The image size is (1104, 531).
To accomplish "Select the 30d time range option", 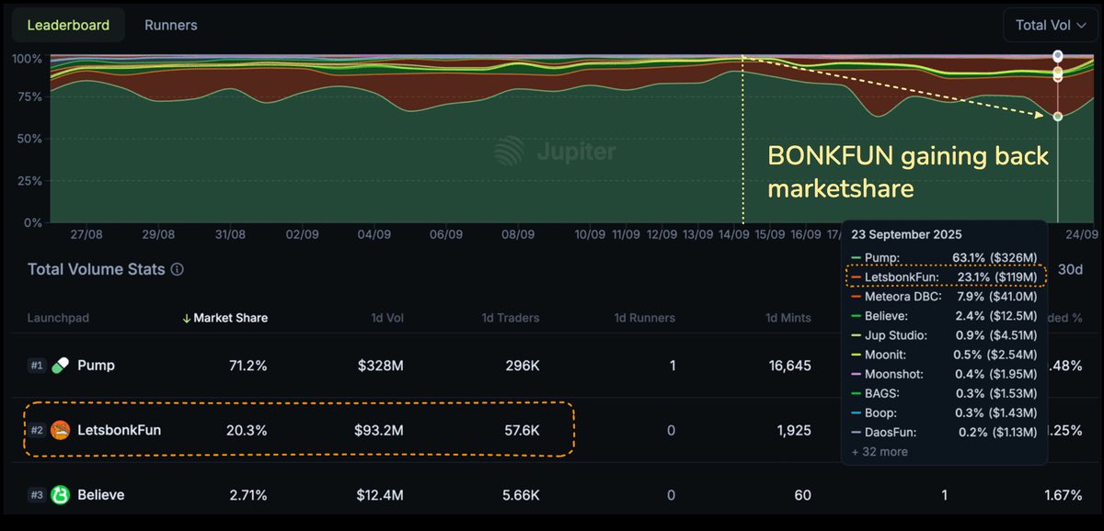I will tap(1070, 269).
